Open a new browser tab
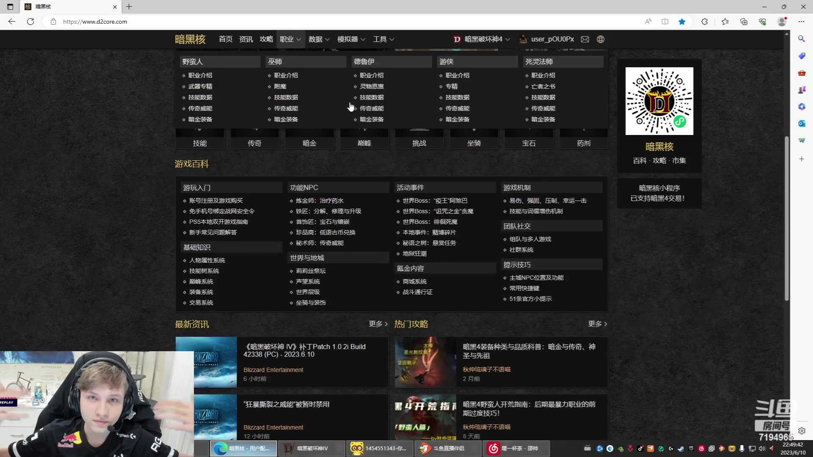This screenshot has width=813, height=457. pos(129,7)
